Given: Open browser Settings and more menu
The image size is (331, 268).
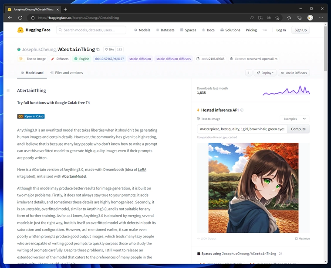Looking at the screenshot, I should (x=321, y=18).
